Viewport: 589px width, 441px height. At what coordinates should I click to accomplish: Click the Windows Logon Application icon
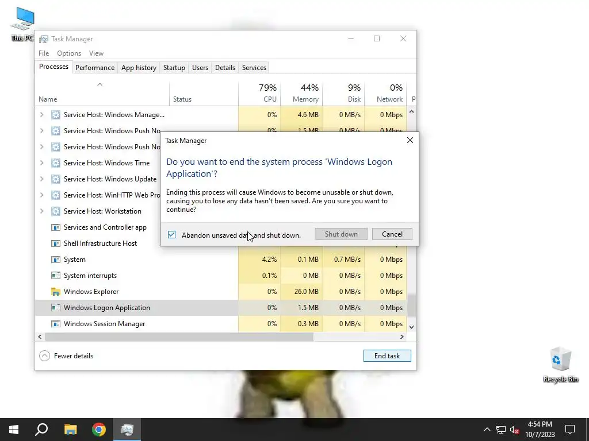56,308
